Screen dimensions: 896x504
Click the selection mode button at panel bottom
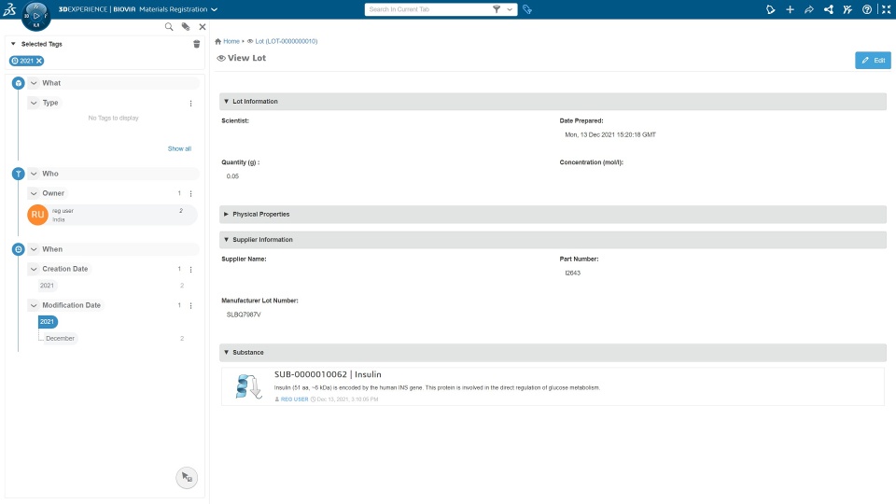pos(187,477)
